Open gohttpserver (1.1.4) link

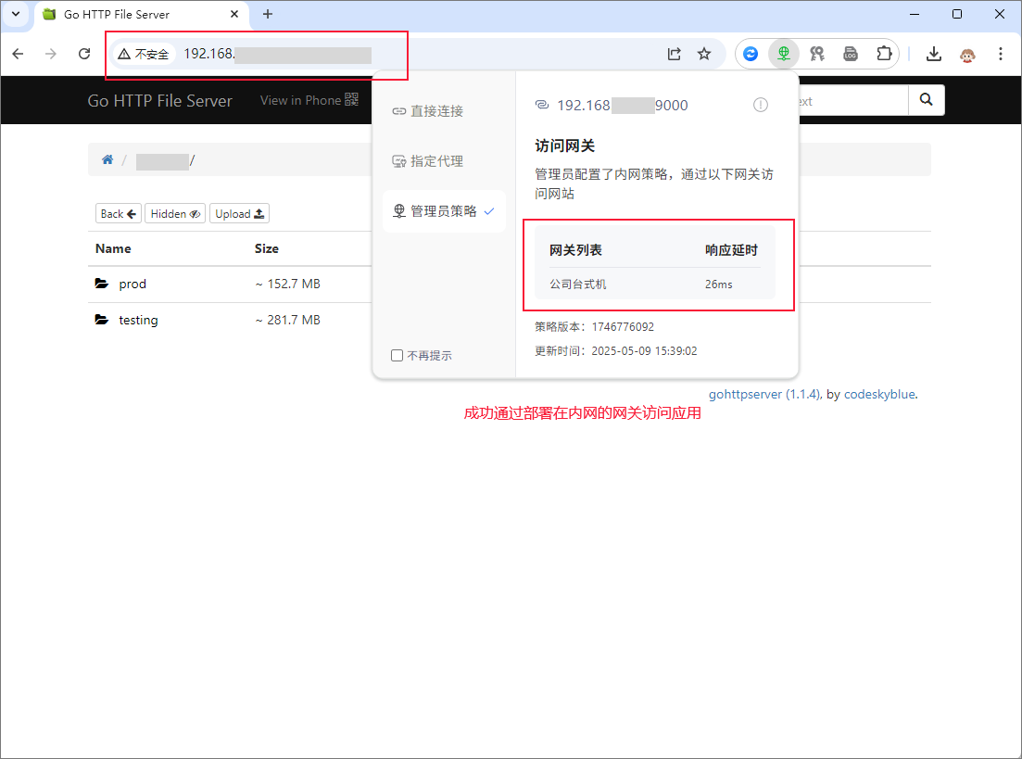(764, 395)
